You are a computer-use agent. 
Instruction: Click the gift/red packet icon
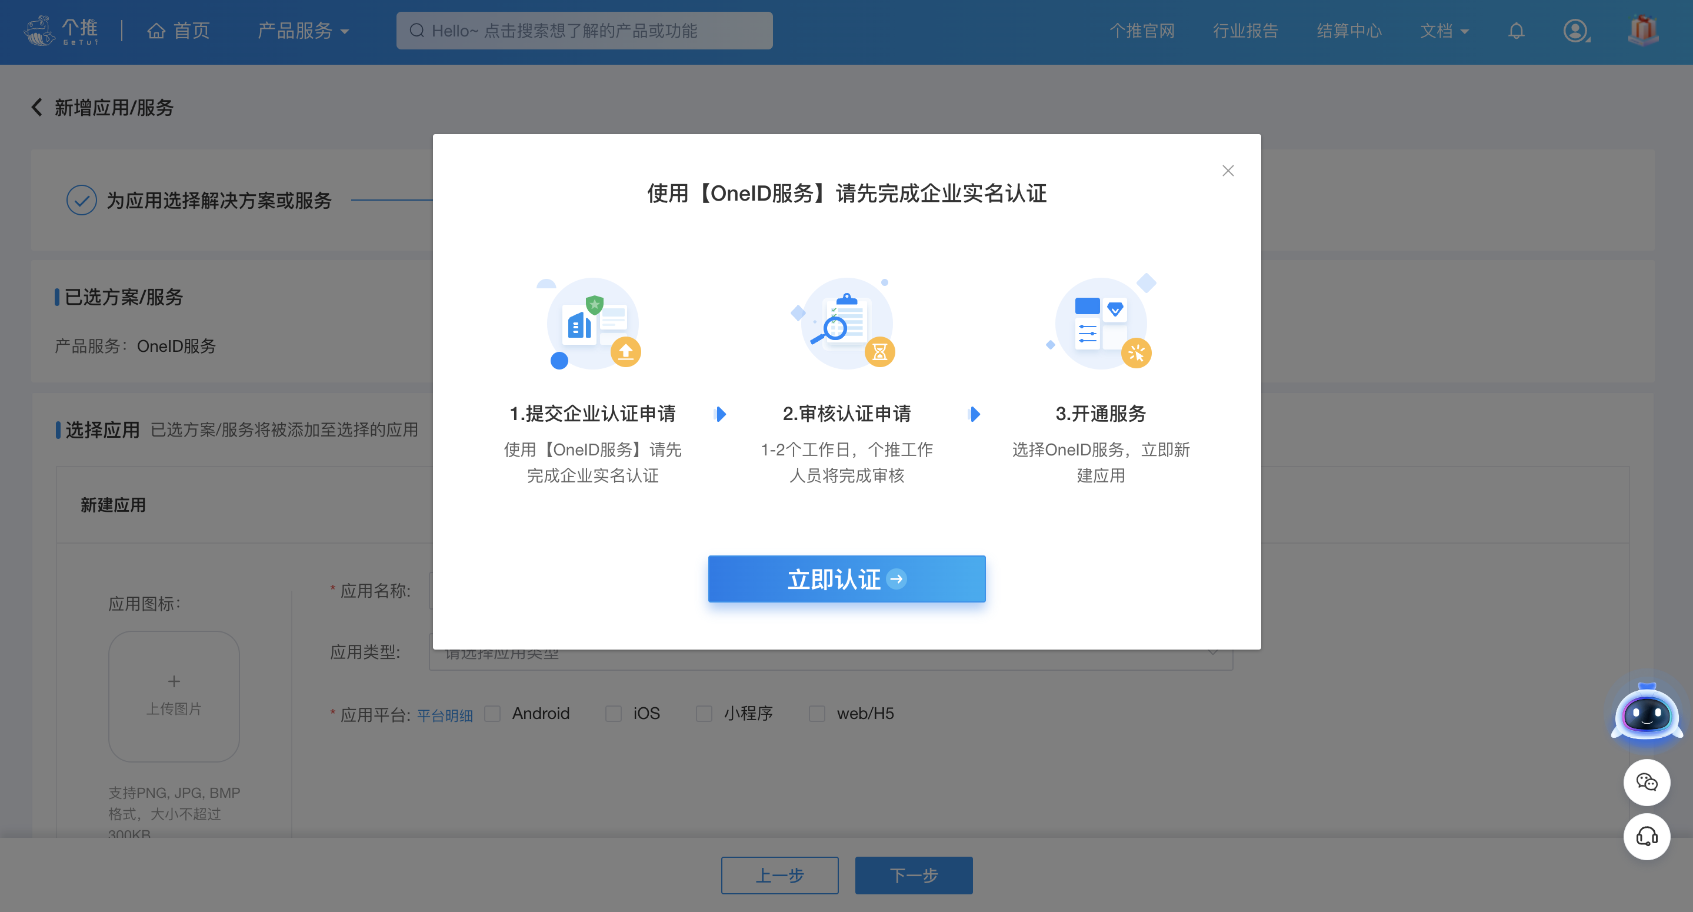pos(1642,31)
